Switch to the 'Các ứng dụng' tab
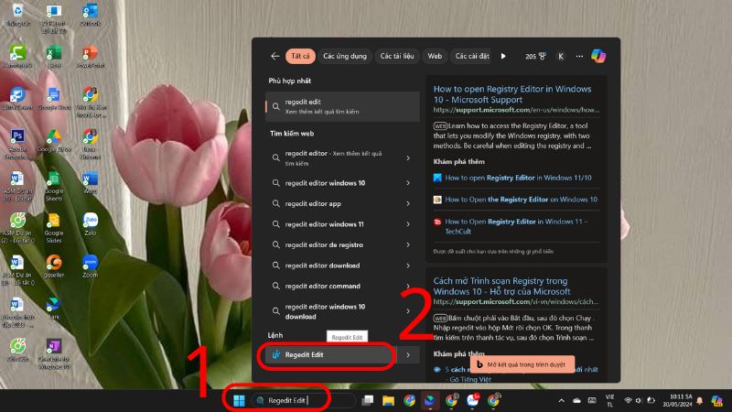The width and height of the screenshot is (732, 412). coord(345,56)
